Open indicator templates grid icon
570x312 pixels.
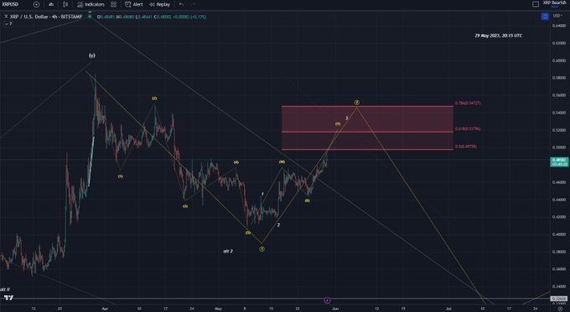point(114,4)
